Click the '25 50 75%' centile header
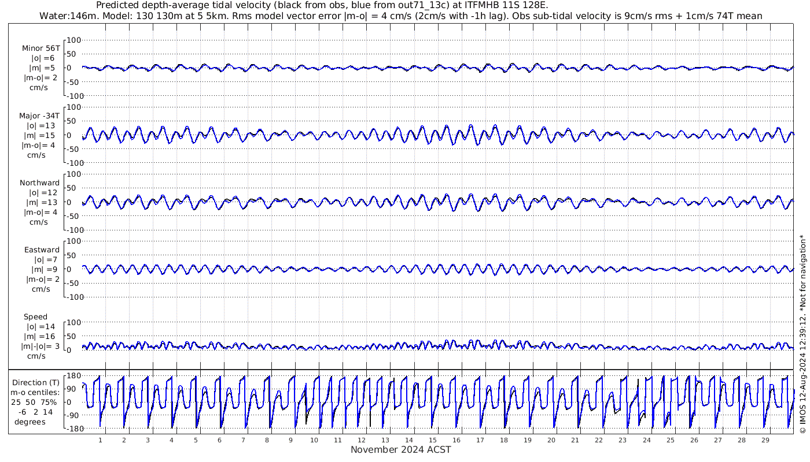Viewport: 810px width, 462px height. 34,403
